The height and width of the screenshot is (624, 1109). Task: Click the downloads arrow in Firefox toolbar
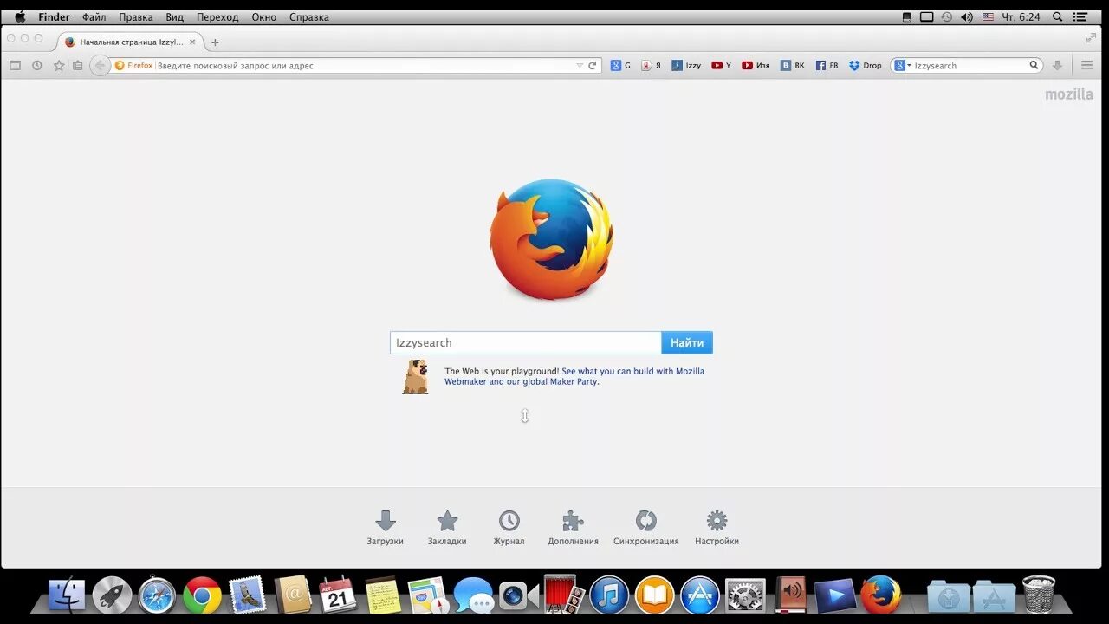(1057, 66)
